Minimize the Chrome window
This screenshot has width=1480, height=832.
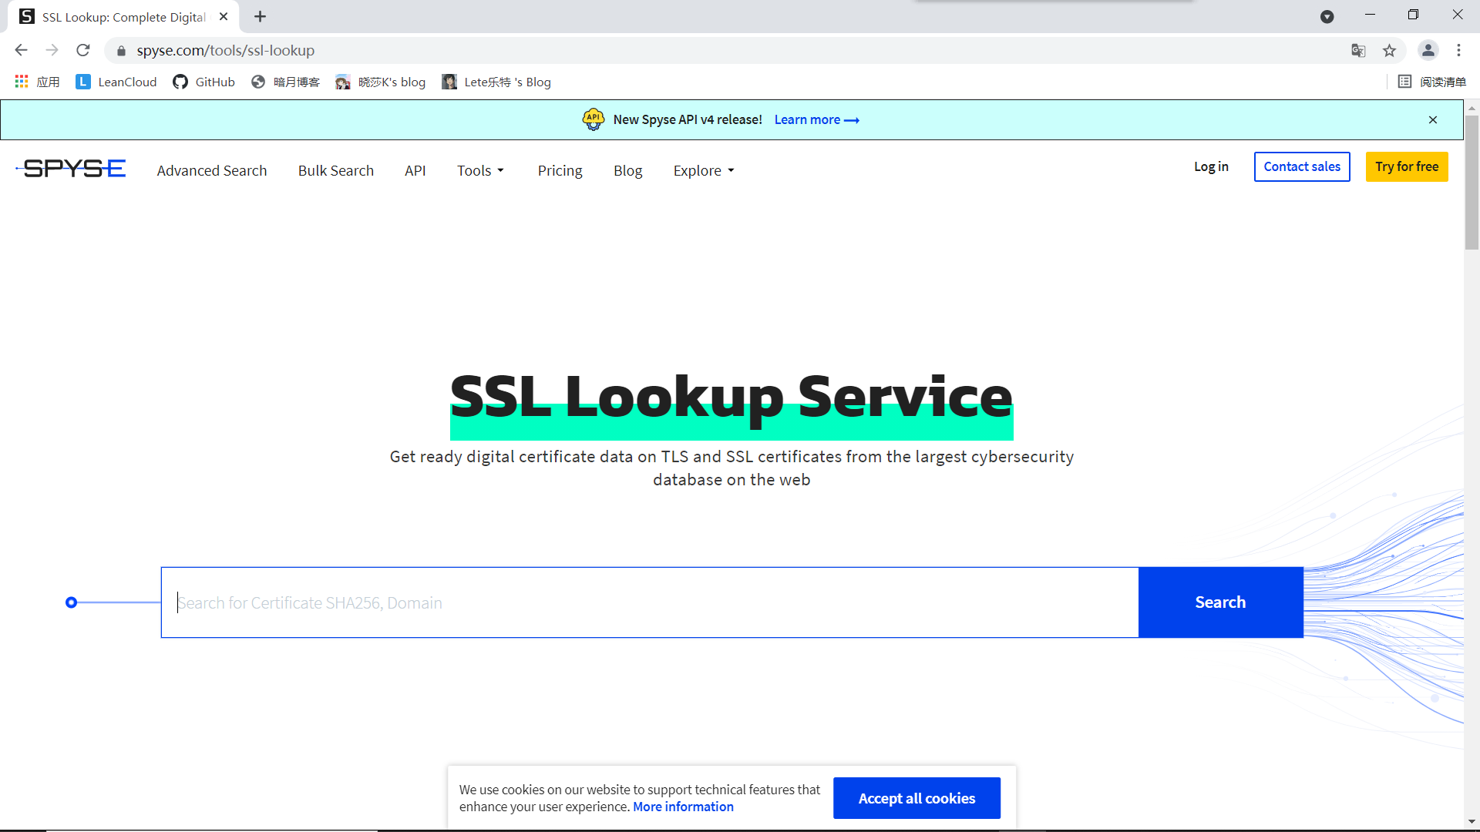pyautogui.click(x=1370, y=15)
